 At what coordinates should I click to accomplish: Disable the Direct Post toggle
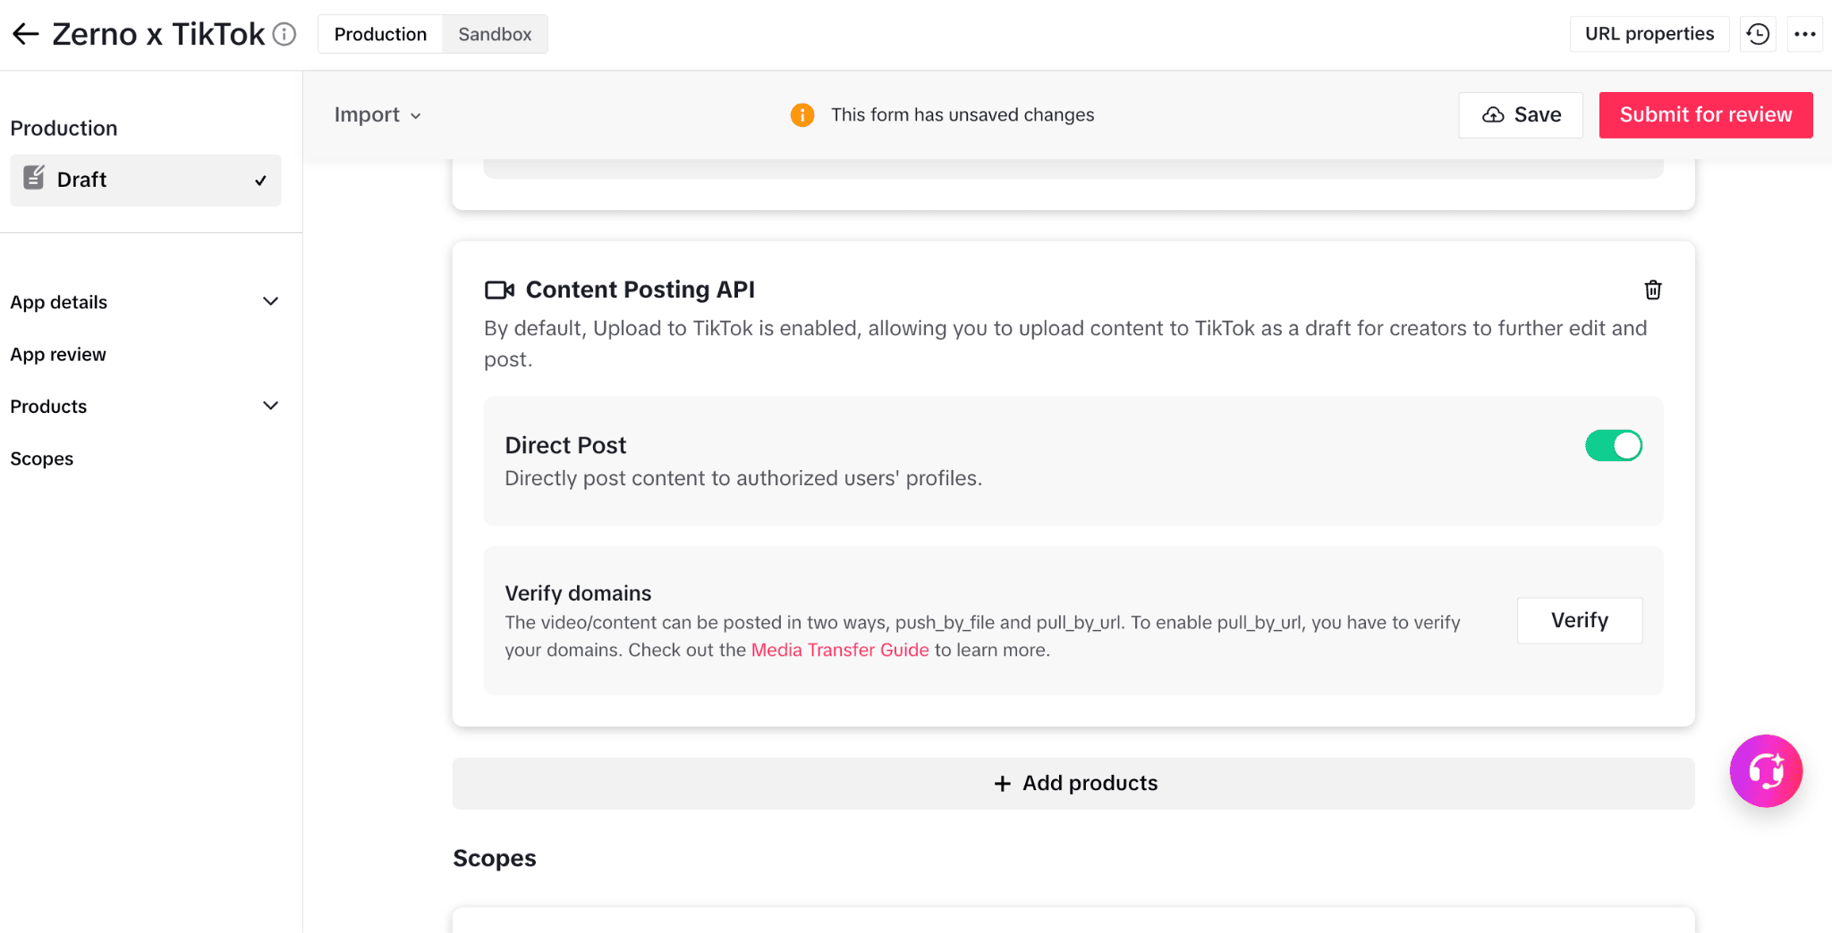pyautogui.click(x=1613, y=445)
